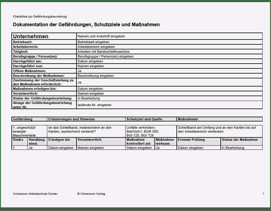Click the 'Durchgeführt am:' label
271x211 pixels.
click(x=27, y=61)
